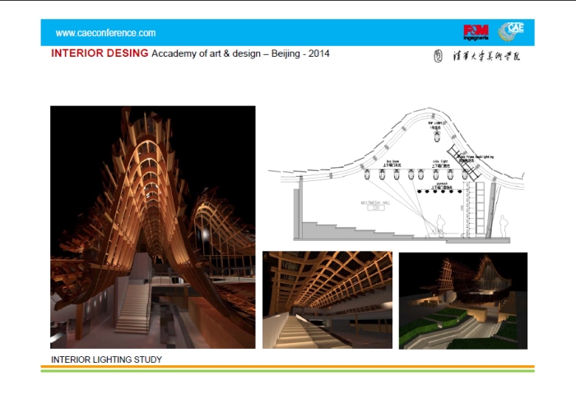Screen dimensions: 576x408
Task: Select the INTERIOR DESING red title
Action: coord(100,53)
